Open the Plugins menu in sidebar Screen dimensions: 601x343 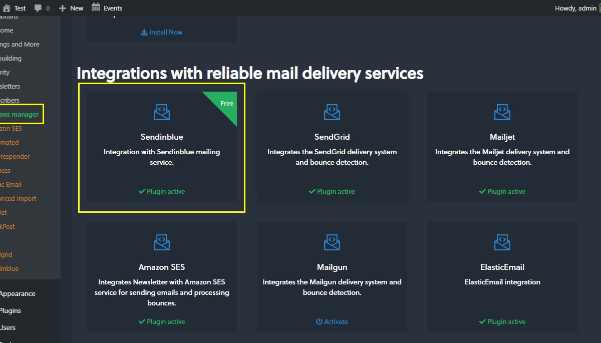tap(11, 310)
